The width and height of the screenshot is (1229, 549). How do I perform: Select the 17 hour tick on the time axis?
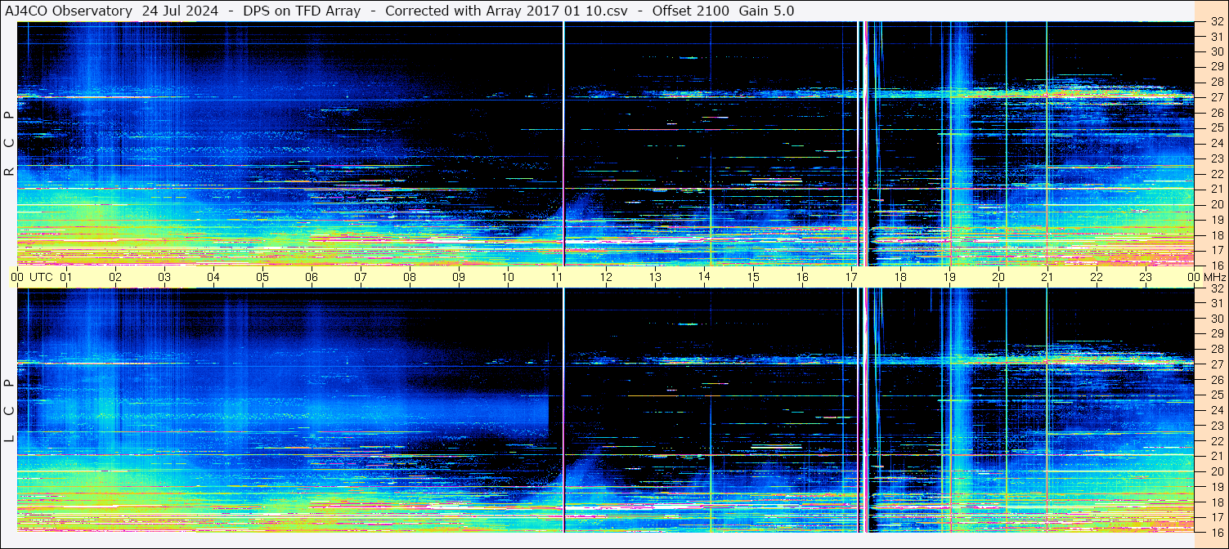coord(851,277)
